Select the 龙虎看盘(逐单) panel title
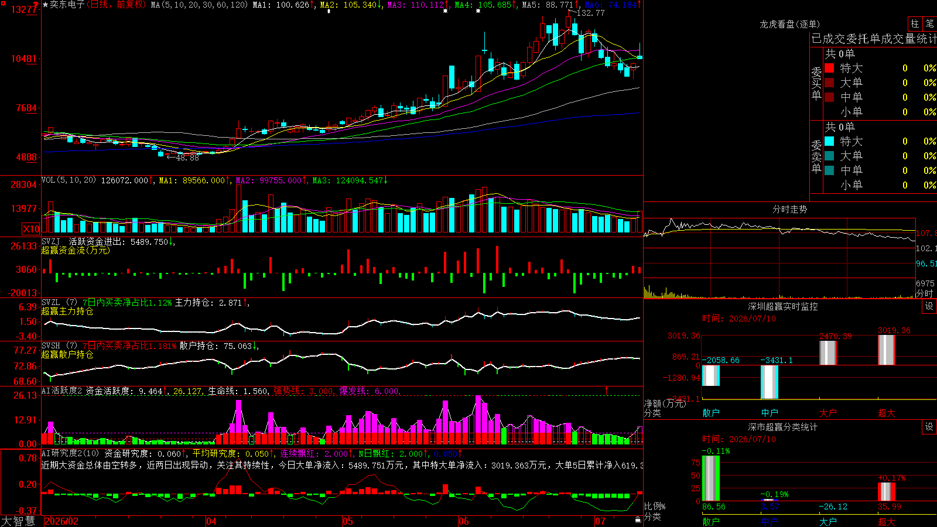This screenshot has height=527, width=937. tap(789, 24)
